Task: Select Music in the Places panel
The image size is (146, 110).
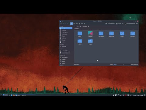Action: coord(66,36)
